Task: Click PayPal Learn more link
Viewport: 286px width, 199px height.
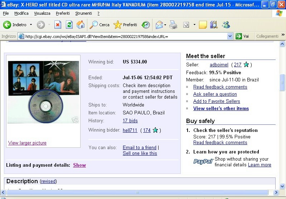Action: click(260, 165)
